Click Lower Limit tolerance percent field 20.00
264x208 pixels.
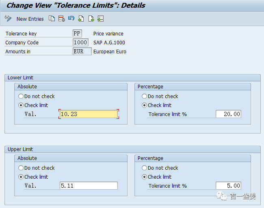pyautogui.click(x=229, y=114)
